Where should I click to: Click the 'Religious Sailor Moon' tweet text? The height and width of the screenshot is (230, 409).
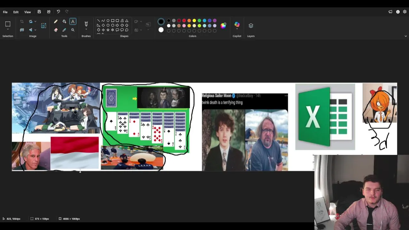point(216,96)
